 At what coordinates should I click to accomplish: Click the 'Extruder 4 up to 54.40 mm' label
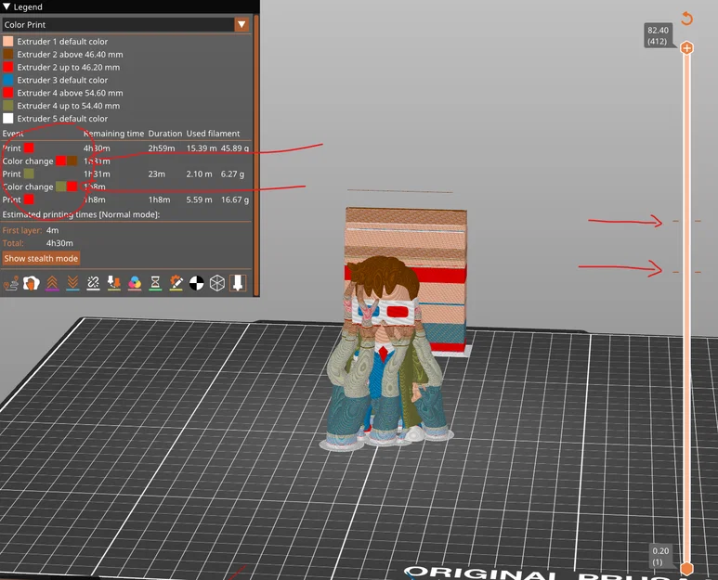click(68, 106)
